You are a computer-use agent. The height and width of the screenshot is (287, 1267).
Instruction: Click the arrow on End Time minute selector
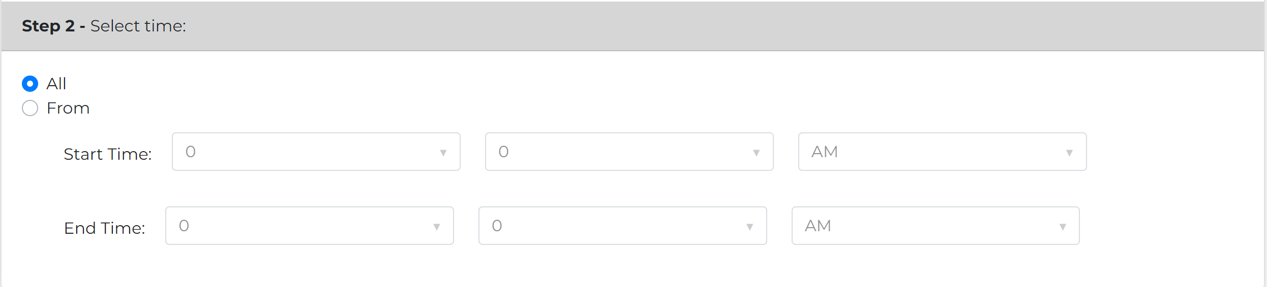750,227
